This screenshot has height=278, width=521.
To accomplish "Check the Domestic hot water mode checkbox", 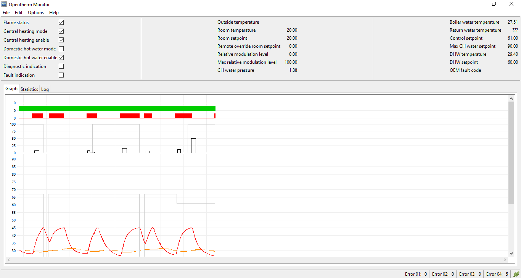I will pyautogui.click(x=61, y=49).
